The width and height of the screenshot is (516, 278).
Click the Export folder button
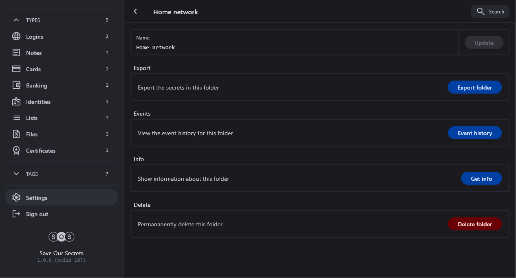pos(474,88)
